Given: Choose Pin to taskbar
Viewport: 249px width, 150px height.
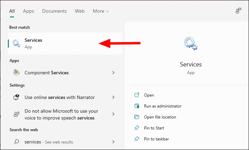Looking at the screenshot, I should 156,139.
